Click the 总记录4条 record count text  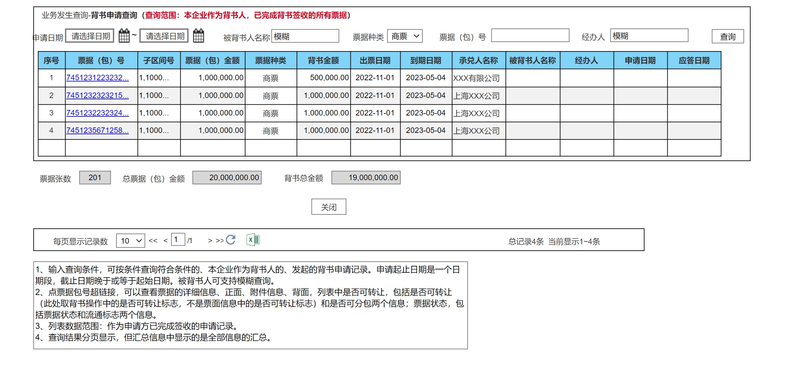coord(526,241)
